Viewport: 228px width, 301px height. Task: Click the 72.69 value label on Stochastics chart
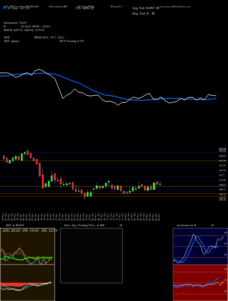click(221, 239)
